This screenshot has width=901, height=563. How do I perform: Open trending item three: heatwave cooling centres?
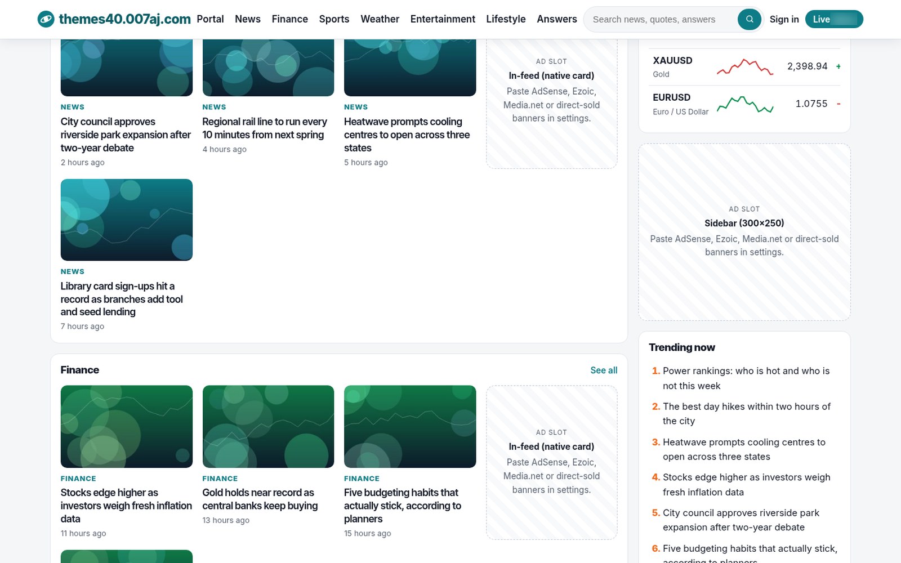click(x=744, y=449)
